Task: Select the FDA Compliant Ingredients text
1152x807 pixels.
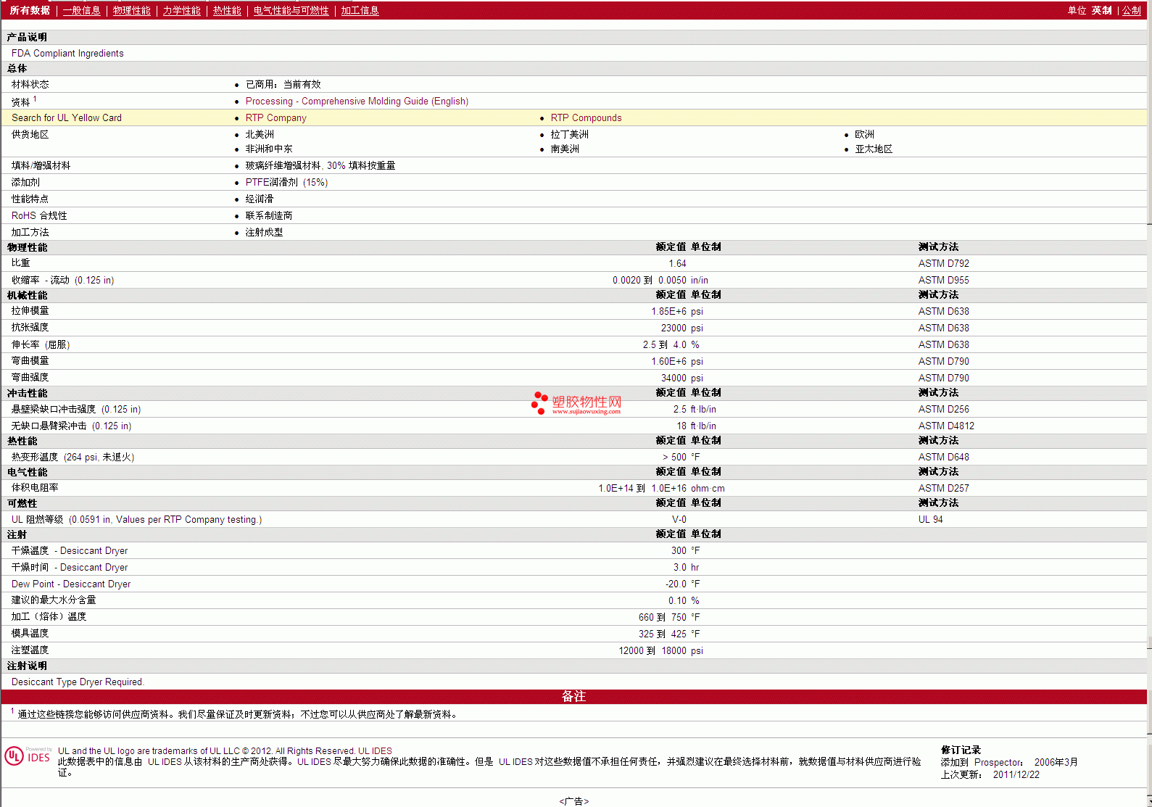Action: tap(67, 54)
